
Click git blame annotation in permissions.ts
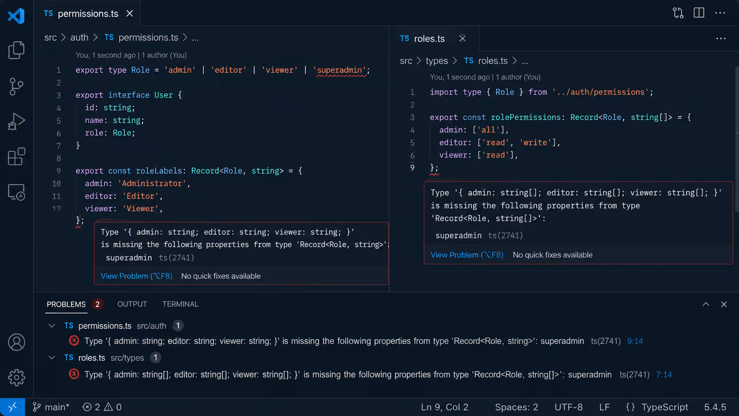pyautogui.click(x=131, y=55)
